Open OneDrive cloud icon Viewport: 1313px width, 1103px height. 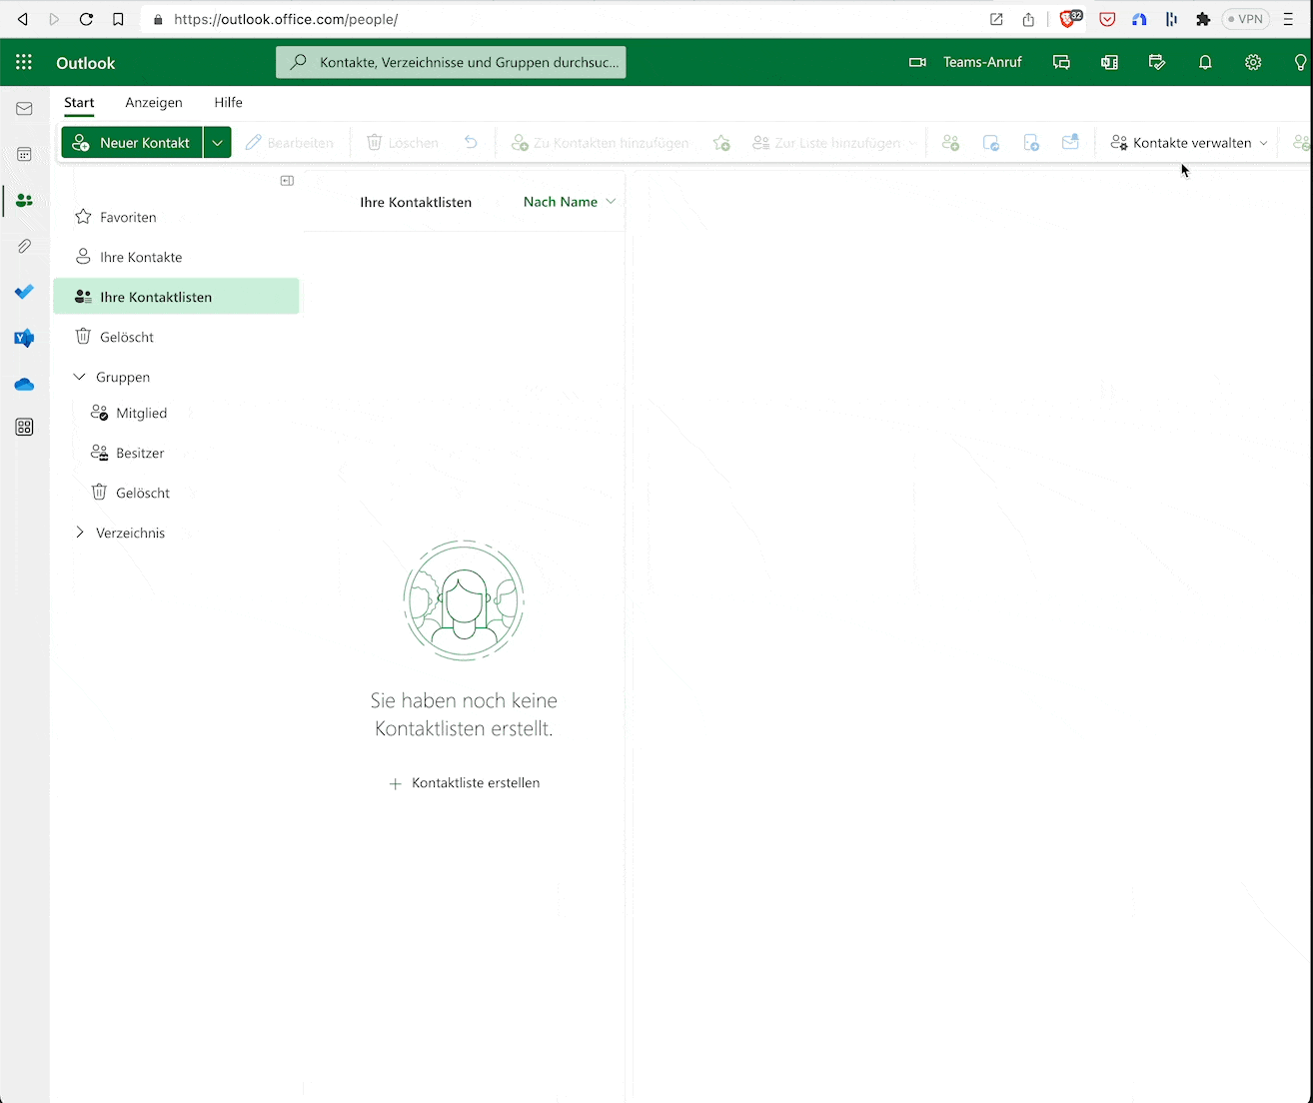pos(24,384)
